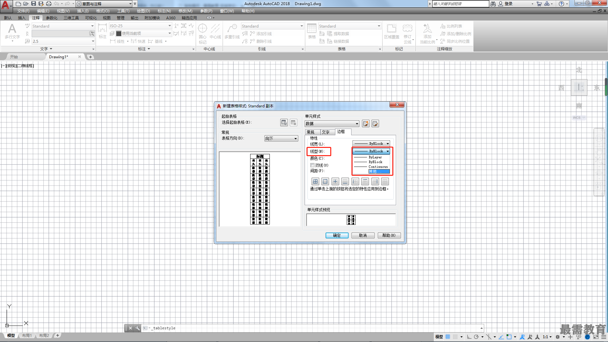Screen dimensions: 608x342
Task: Apply properties to right border
Action: click(375, 181)
